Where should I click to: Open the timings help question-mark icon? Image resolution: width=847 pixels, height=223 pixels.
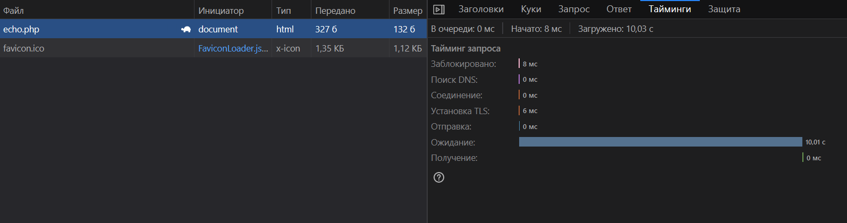(x=439, y=177)
